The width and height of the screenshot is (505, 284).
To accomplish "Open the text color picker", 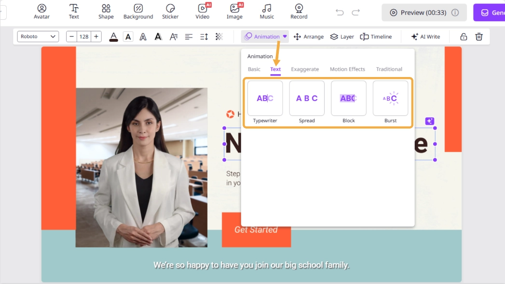I will pyautogui.click(x=113, y=37).
